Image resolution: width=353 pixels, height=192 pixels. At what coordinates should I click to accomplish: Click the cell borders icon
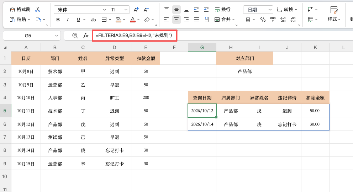click(x=104, y=20)
